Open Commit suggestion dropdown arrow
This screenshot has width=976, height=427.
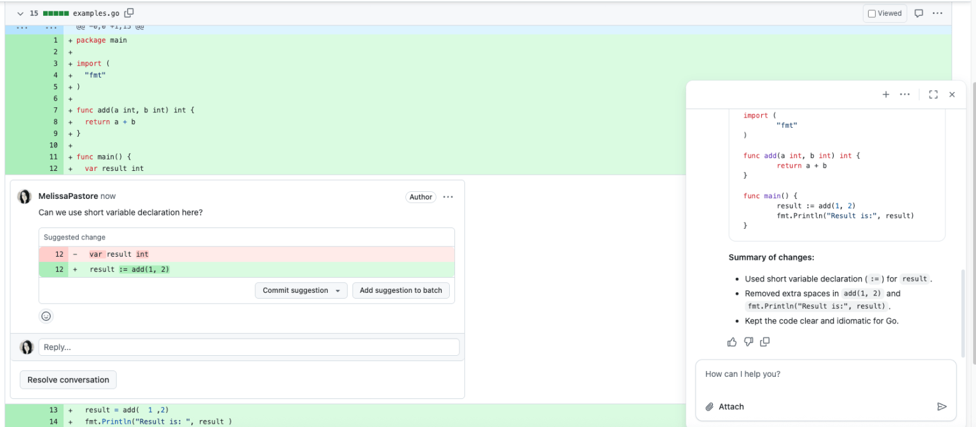pyautogui.click(x=339, y=290)
